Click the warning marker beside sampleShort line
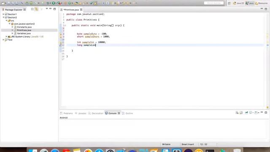270x152 pixels. (61, 37)
